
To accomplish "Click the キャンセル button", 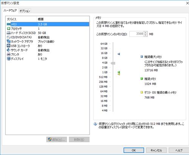I will pyautogui.click(x=156, y=150).
